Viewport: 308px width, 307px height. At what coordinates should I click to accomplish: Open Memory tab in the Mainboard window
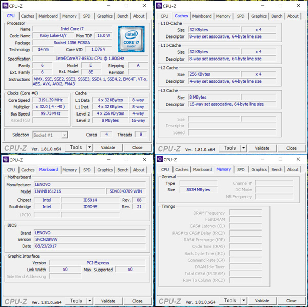click(69, 170)
